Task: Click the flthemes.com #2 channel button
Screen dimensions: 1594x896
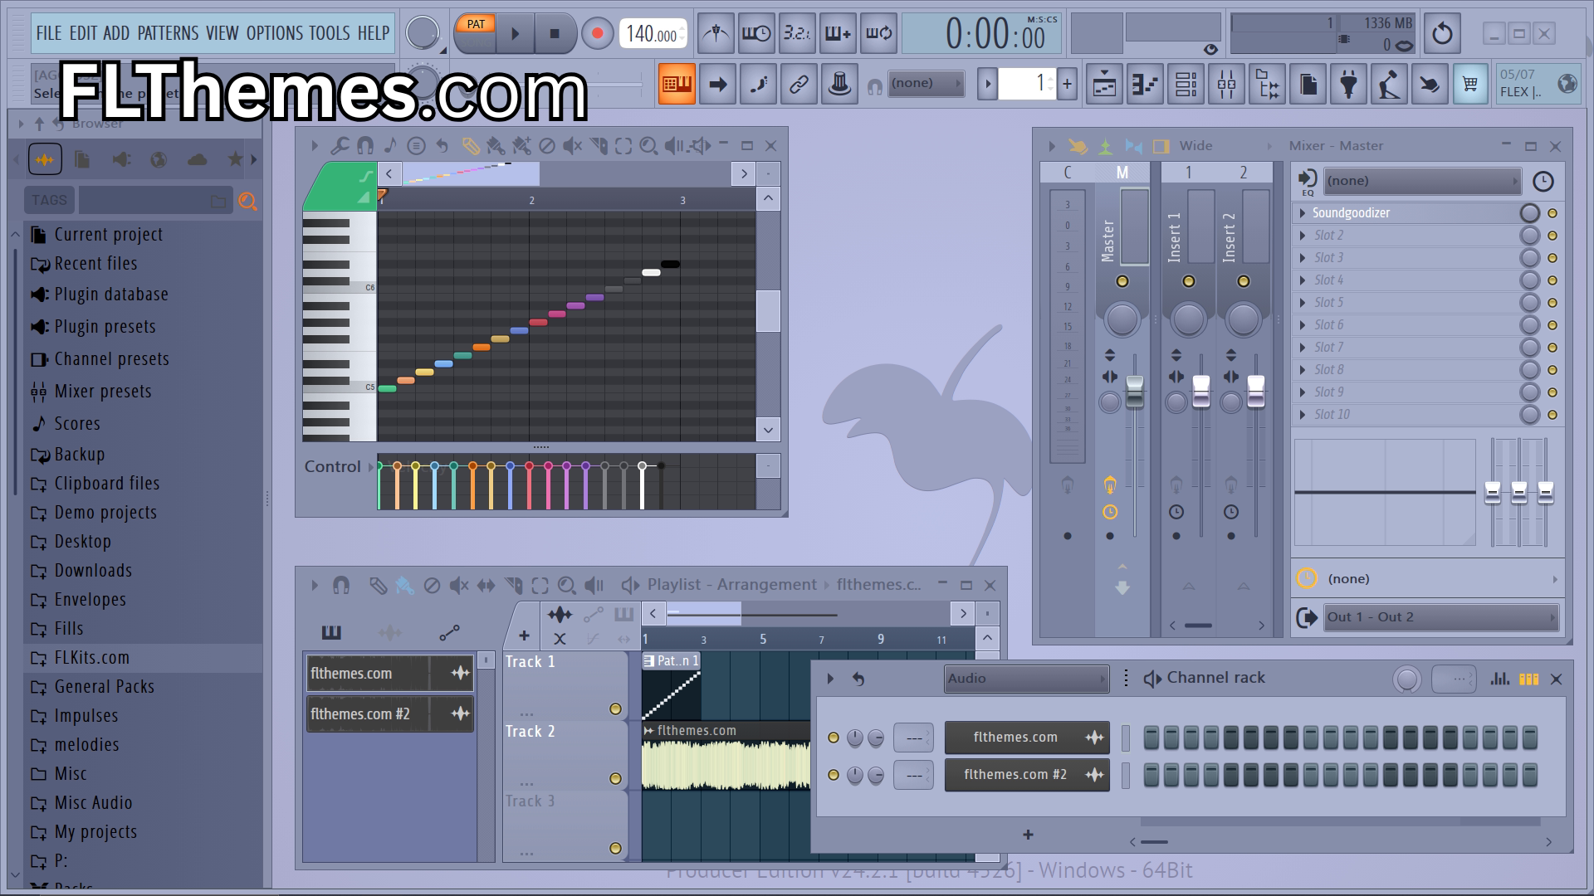Action: coord(1026,775)
